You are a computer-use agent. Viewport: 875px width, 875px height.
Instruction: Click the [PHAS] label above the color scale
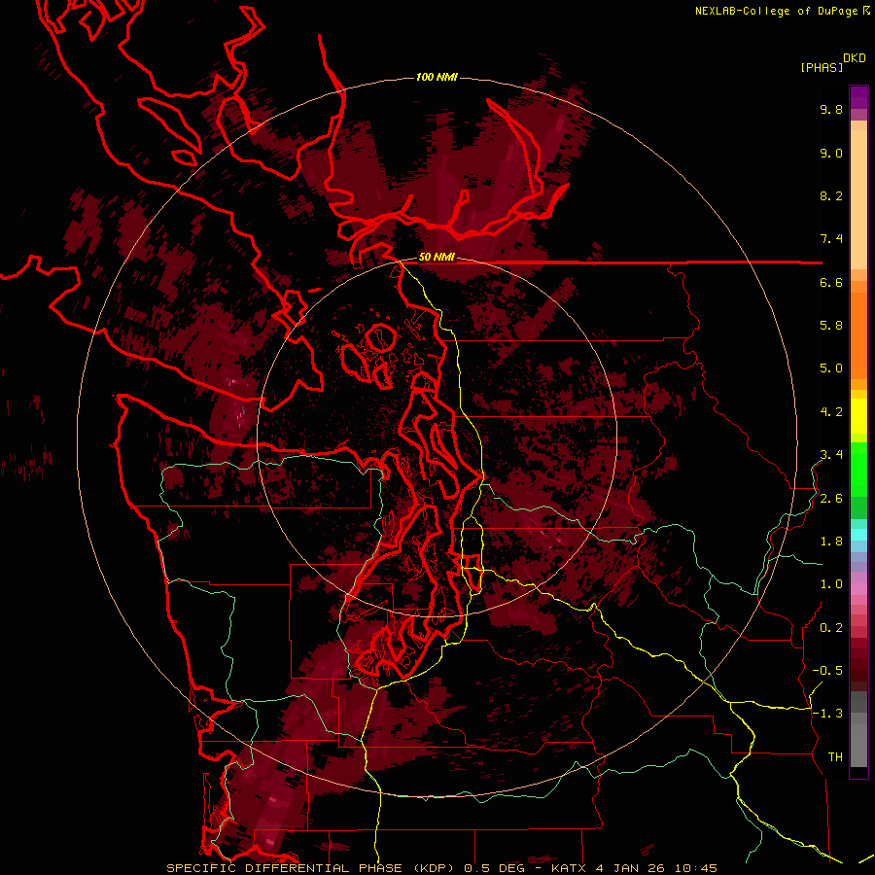pos(822,67)
